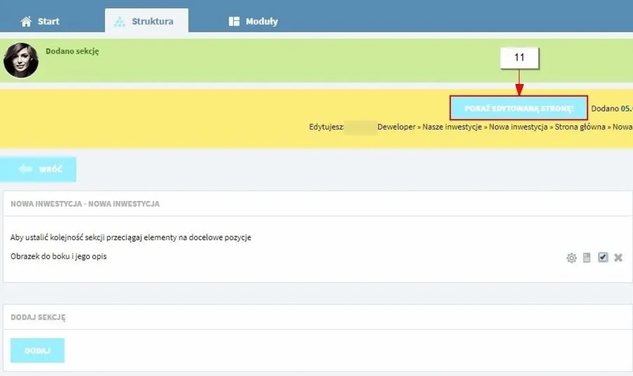
Task: Click the left arrow icon in Wróć
Action: click(25, 169)
